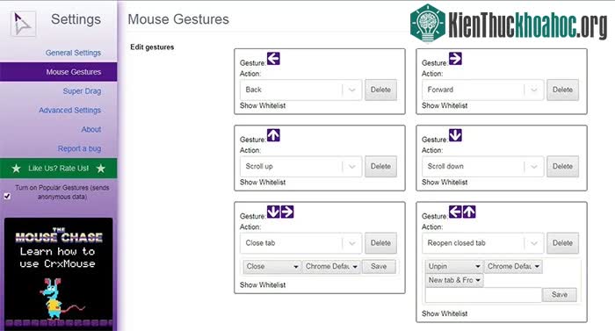Show Whitelist for Scroll down gesture
The width and height of the screenshot is (615, 331).
[x=445, y=182]
